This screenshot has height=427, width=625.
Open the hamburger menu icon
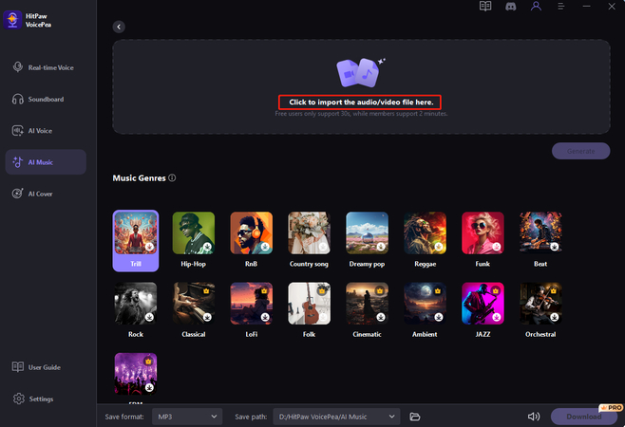(560, 7)
